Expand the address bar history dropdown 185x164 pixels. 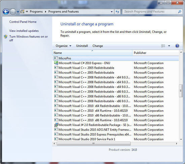coord(112,12)
